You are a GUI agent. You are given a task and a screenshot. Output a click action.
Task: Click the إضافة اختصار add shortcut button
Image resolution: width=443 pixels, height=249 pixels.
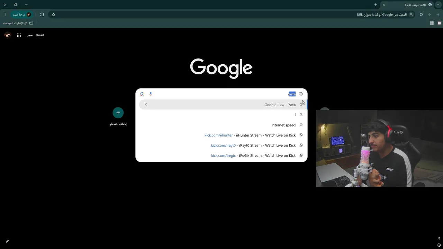coord(118,117)
